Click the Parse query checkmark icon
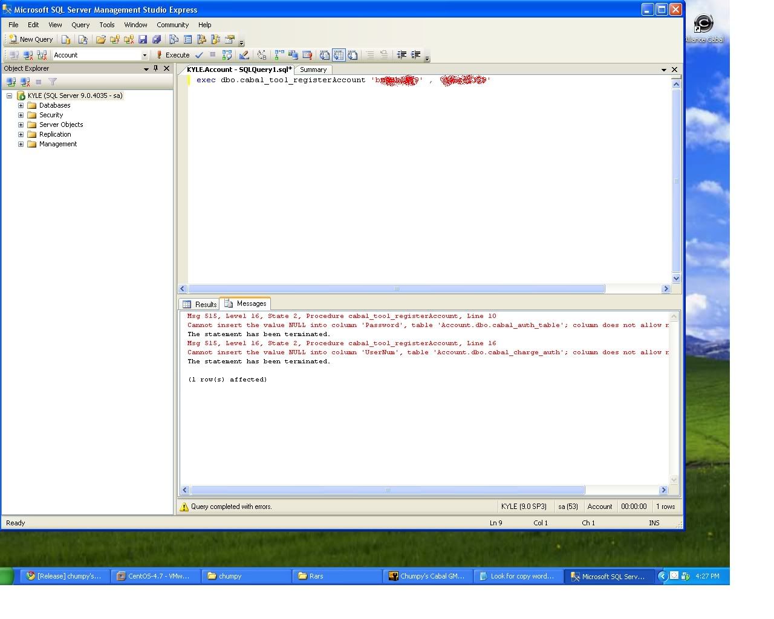774x619 pixels. coord(199,55)
